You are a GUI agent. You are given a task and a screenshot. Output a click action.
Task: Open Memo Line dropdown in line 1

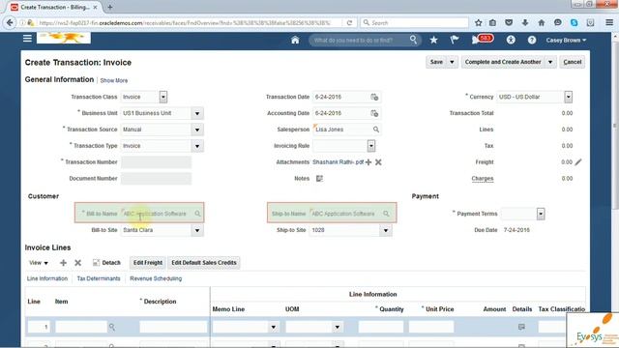tap(273, 327)
